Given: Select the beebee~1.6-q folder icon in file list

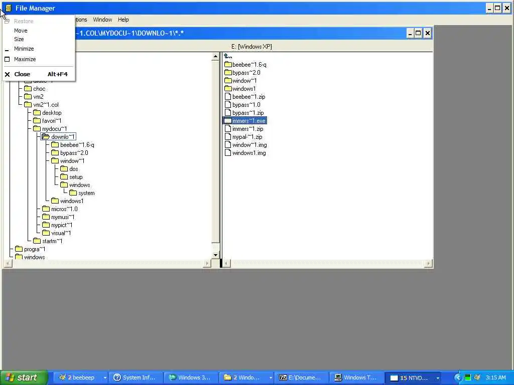Looking at the screenshot, I should coord(228,65).
